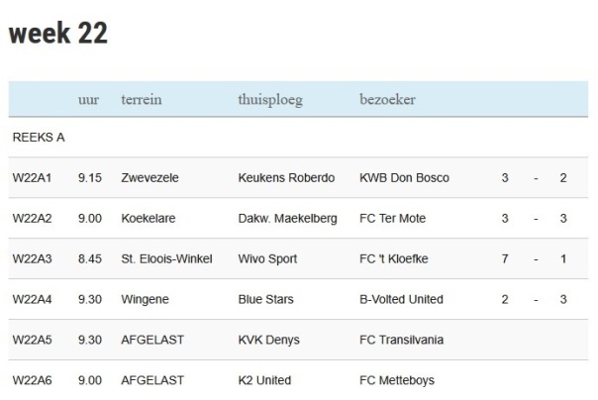Select the Koekelare terrain cell
The height and width of the screenshot is (400, 598).
point(149,218)
